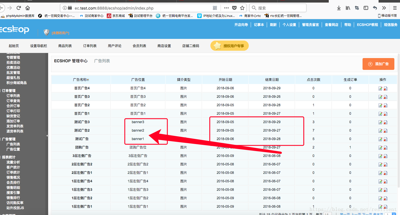Toggle the Firefox sidebar icon
Image resolution: width=400 pixels, height=215 pixels.
click(x=366, y=8)
